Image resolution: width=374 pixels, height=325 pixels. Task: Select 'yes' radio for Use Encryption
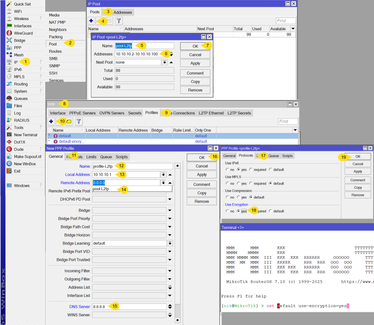pos(239,211)
